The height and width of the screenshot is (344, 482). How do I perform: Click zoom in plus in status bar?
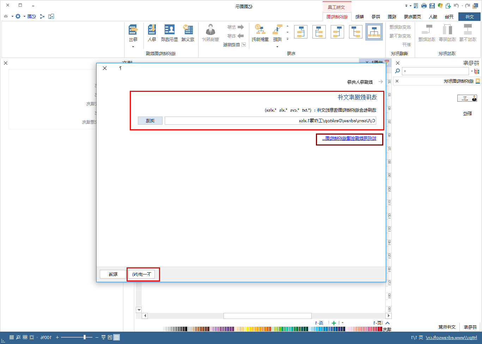57,337
